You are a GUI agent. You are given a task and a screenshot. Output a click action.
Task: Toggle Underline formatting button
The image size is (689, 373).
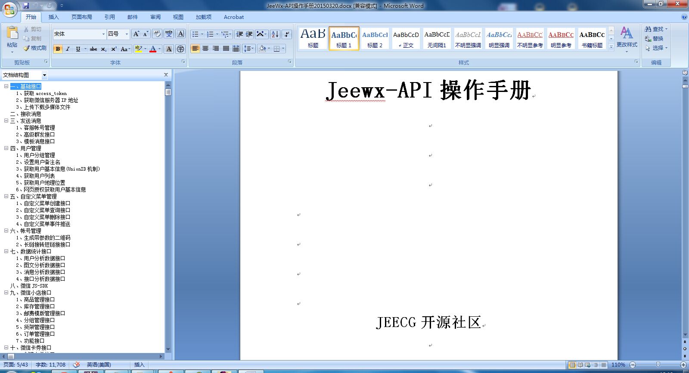78,49
